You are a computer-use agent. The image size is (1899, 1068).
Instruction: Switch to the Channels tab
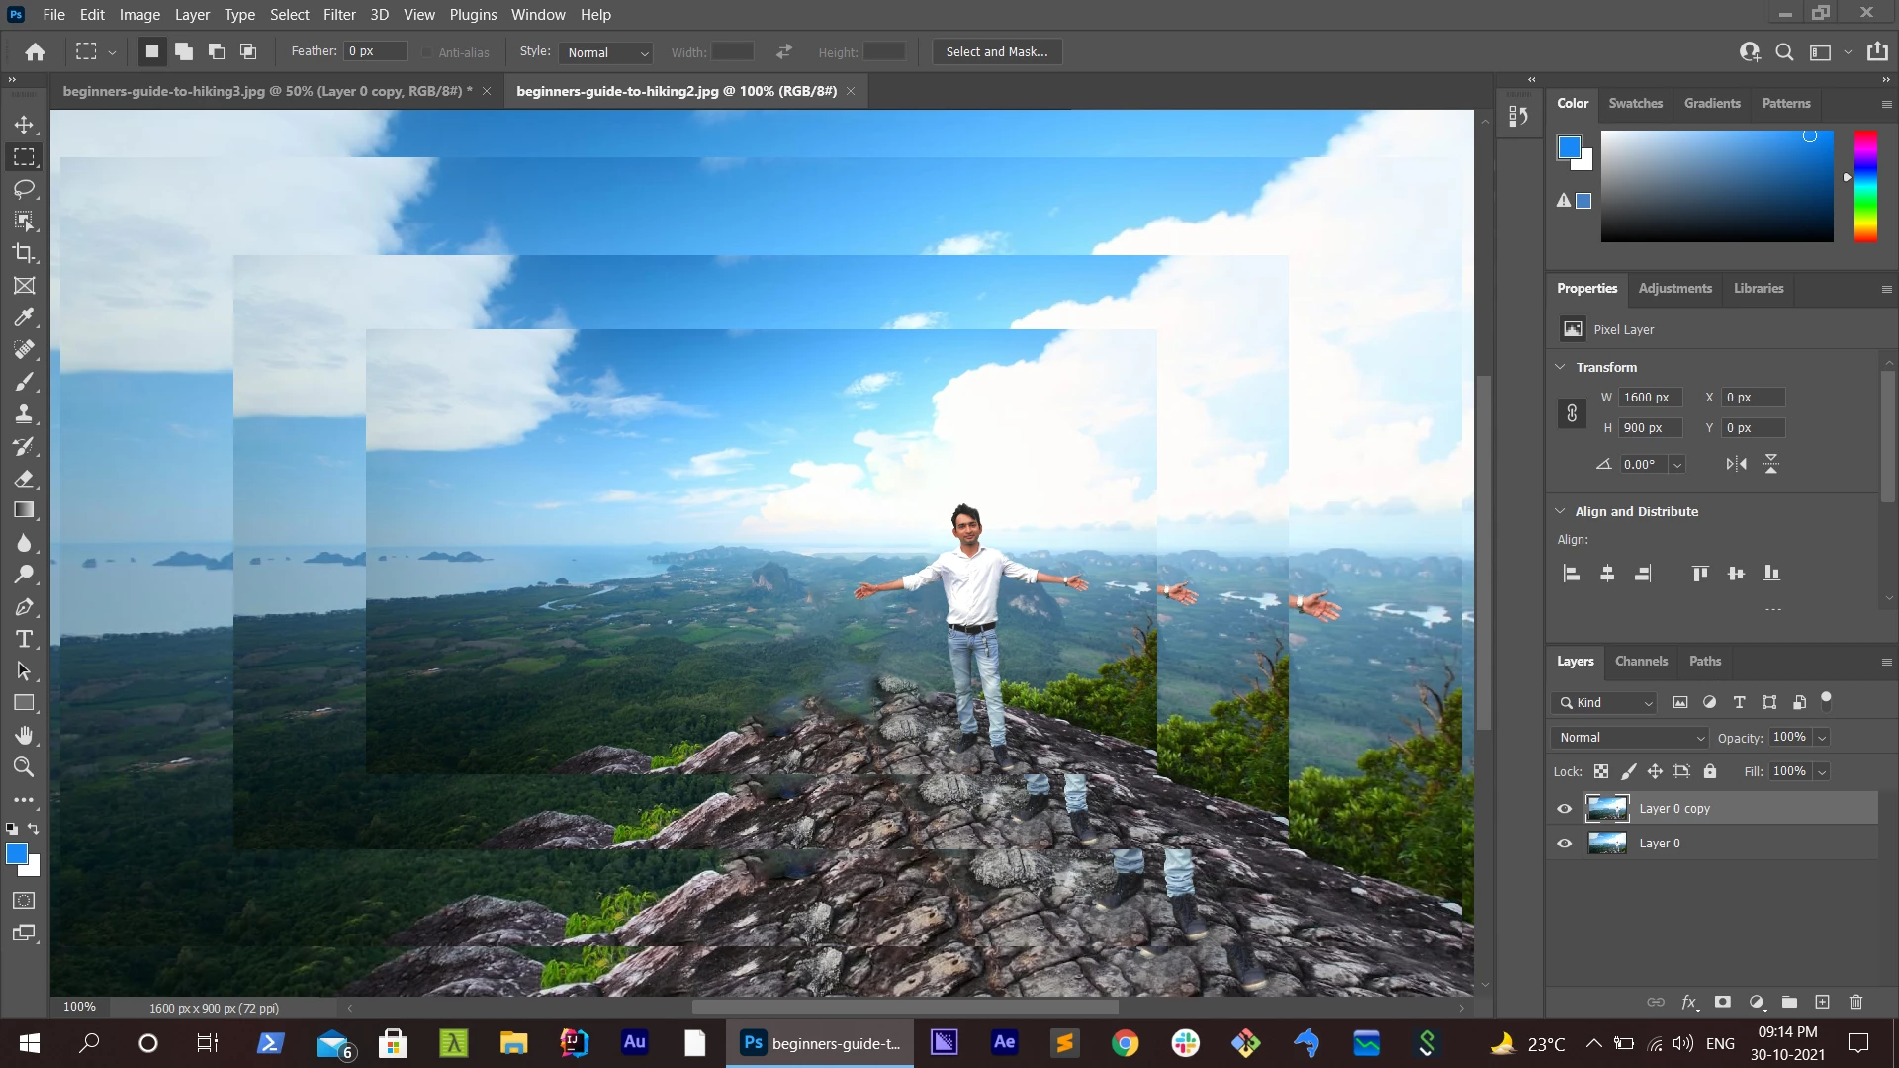click(1641, 662)
